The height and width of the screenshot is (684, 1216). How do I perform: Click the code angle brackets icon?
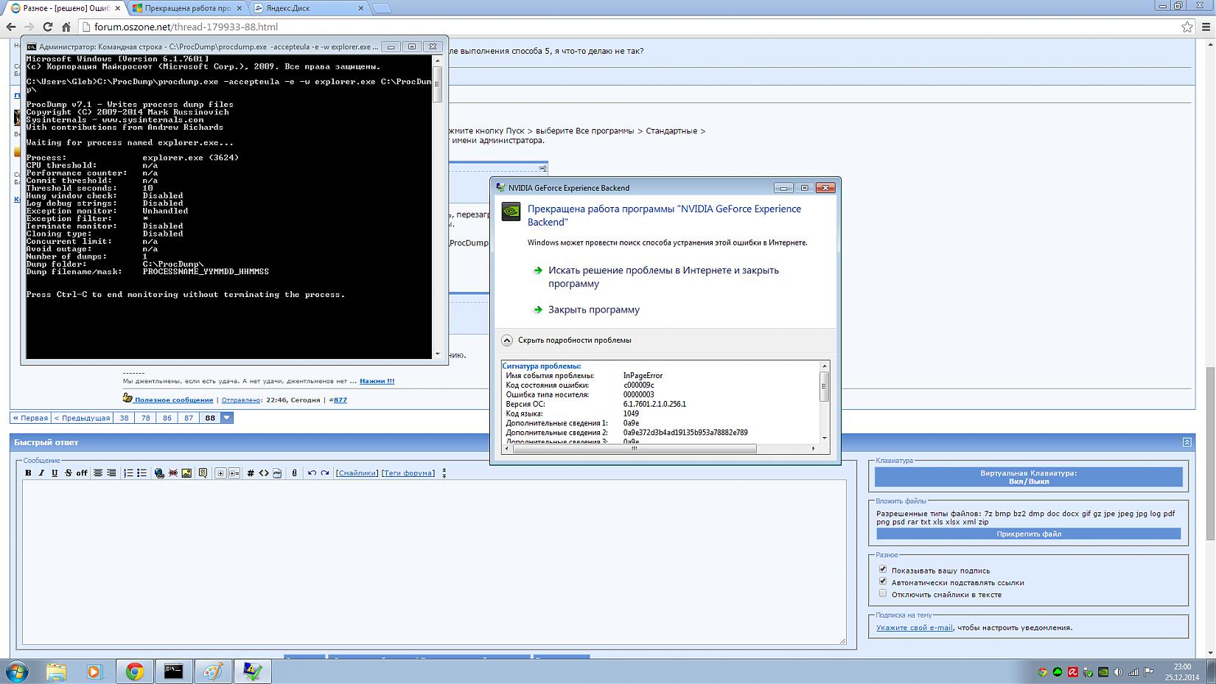point(263,473)
